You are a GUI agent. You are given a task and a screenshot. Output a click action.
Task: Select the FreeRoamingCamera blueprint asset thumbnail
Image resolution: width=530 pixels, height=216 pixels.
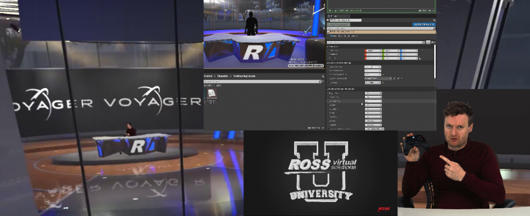pyautogui.click(x=211, y=94)
